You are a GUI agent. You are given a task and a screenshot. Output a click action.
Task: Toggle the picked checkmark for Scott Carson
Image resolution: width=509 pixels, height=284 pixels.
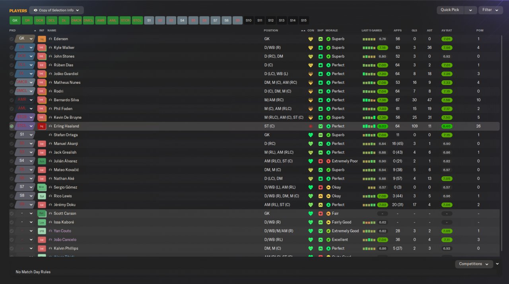12,214
